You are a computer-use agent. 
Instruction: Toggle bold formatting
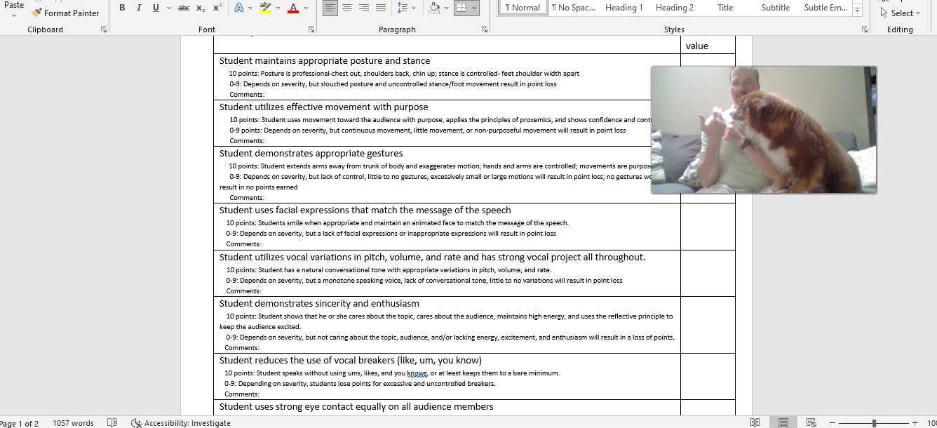122,8
